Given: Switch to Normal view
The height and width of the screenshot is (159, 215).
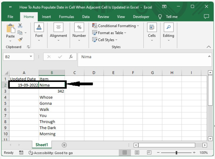Looking at the screenshot, I should point(125,153).
